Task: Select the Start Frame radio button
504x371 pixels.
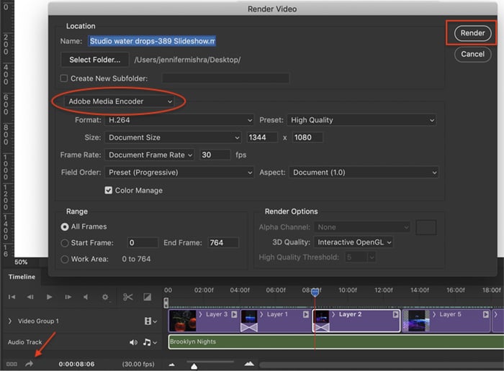Action: click(65, 243)
